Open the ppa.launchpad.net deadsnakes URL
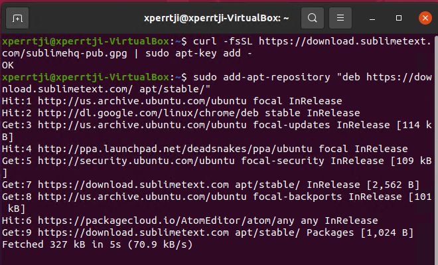 tap(175, 149)
